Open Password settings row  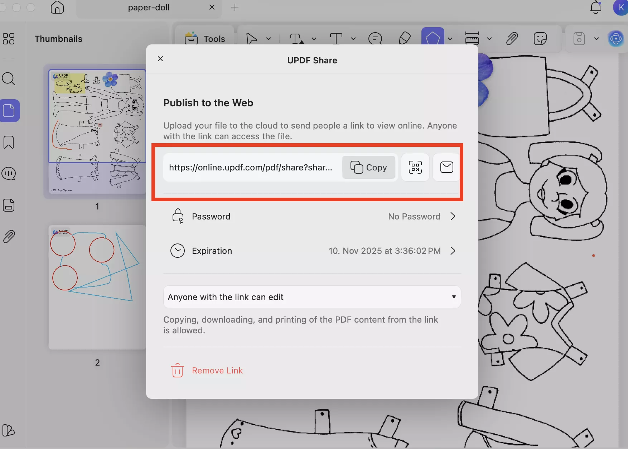click(x=312, y=217)
